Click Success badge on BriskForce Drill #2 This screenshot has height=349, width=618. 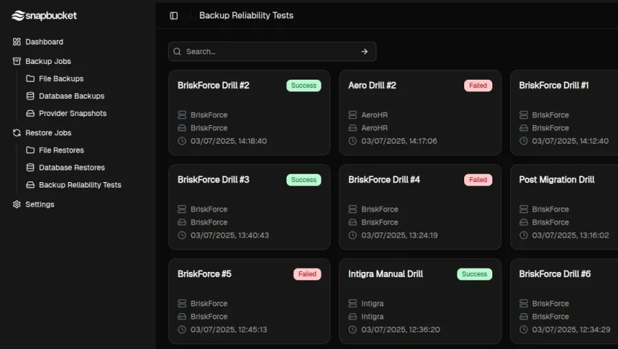pyautogui.click(x=304, y=86)
